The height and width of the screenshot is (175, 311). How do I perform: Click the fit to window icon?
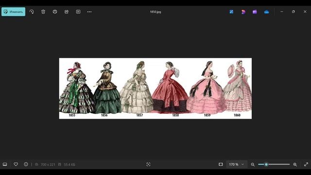pyautogui.click(x=221, y=164)
